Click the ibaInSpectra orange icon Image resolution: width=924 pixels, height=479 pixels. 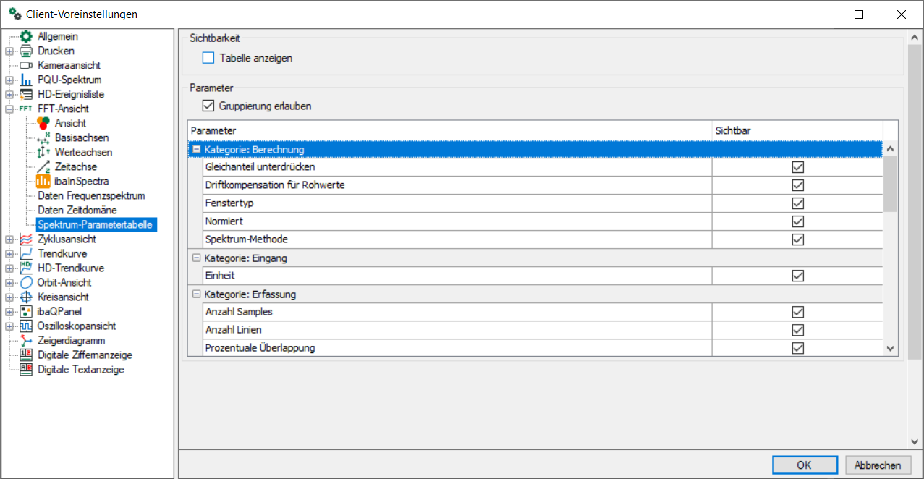coord(43,181)
